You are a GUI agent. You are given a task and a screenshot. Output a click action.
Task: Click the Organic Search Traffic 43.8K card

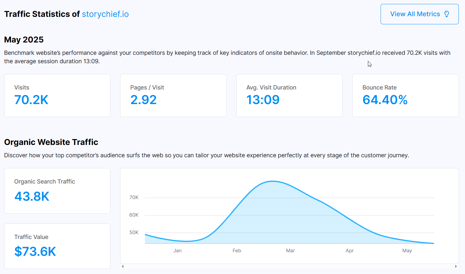click(57, 191)
